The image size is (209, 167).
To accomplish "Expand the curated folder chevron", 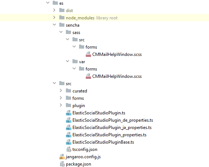I will 61,91.
